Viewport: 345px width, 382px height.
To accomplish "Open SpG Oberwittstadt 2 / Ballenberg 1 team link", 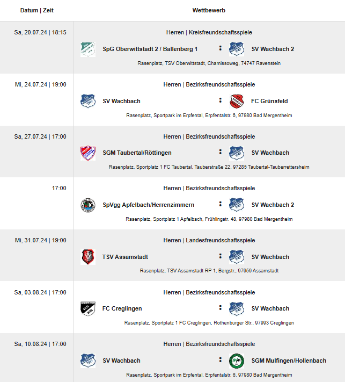I will pyautogui.click(x=150, y=49).
